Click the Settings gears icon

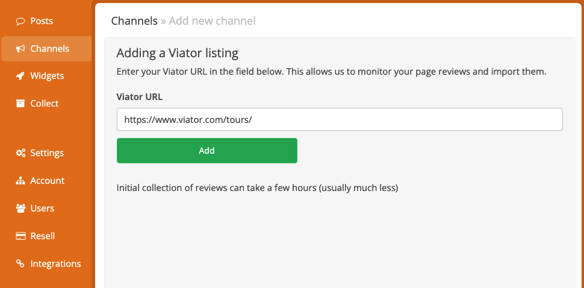(x=20, y=153)
